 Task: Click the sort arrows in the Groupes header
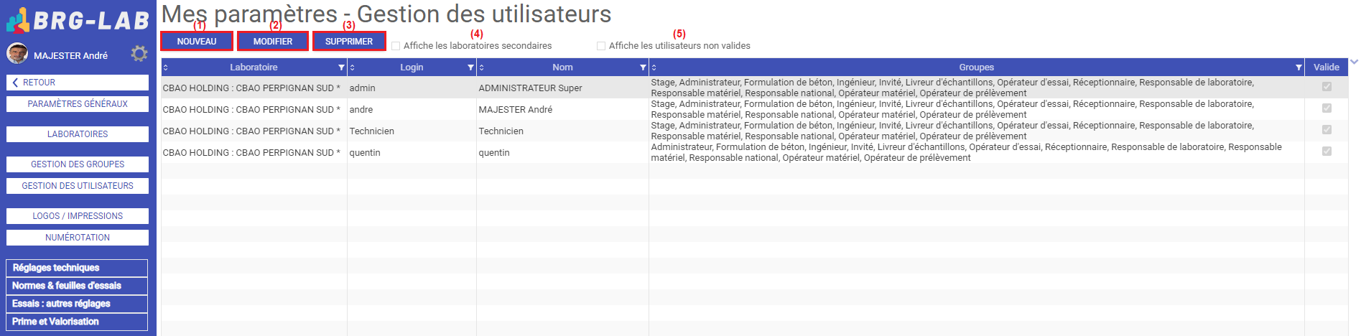click(654, 67)
